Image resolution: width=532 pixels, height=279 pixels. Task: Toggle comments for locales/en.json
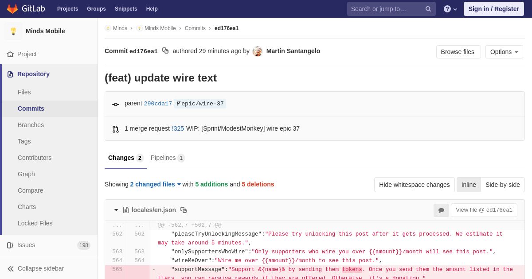(441, 210)
